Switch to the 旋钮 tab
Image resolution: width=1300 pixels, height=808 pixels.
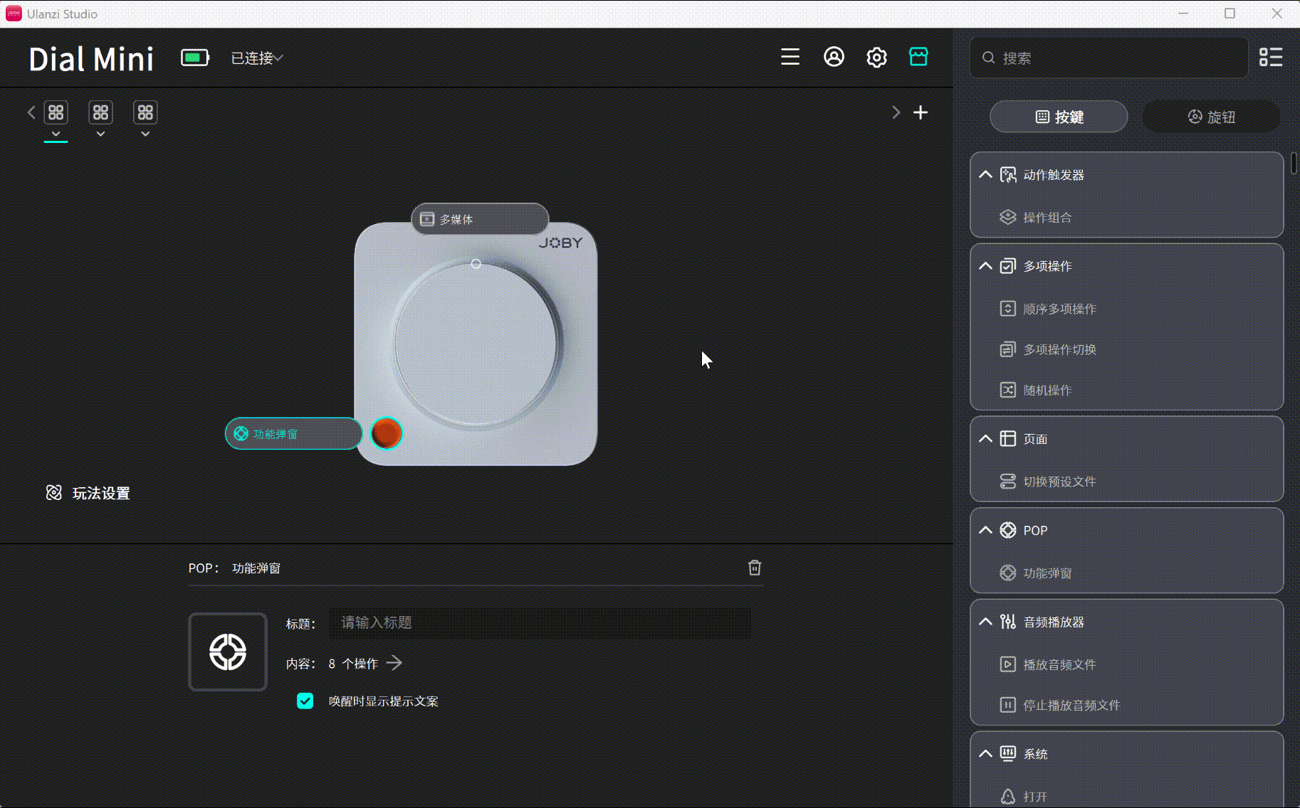tap(1211, 117)
